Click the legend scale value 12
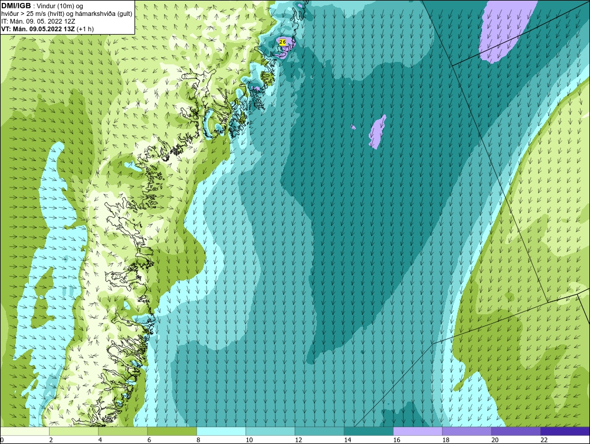 click(x=299, y=440)
